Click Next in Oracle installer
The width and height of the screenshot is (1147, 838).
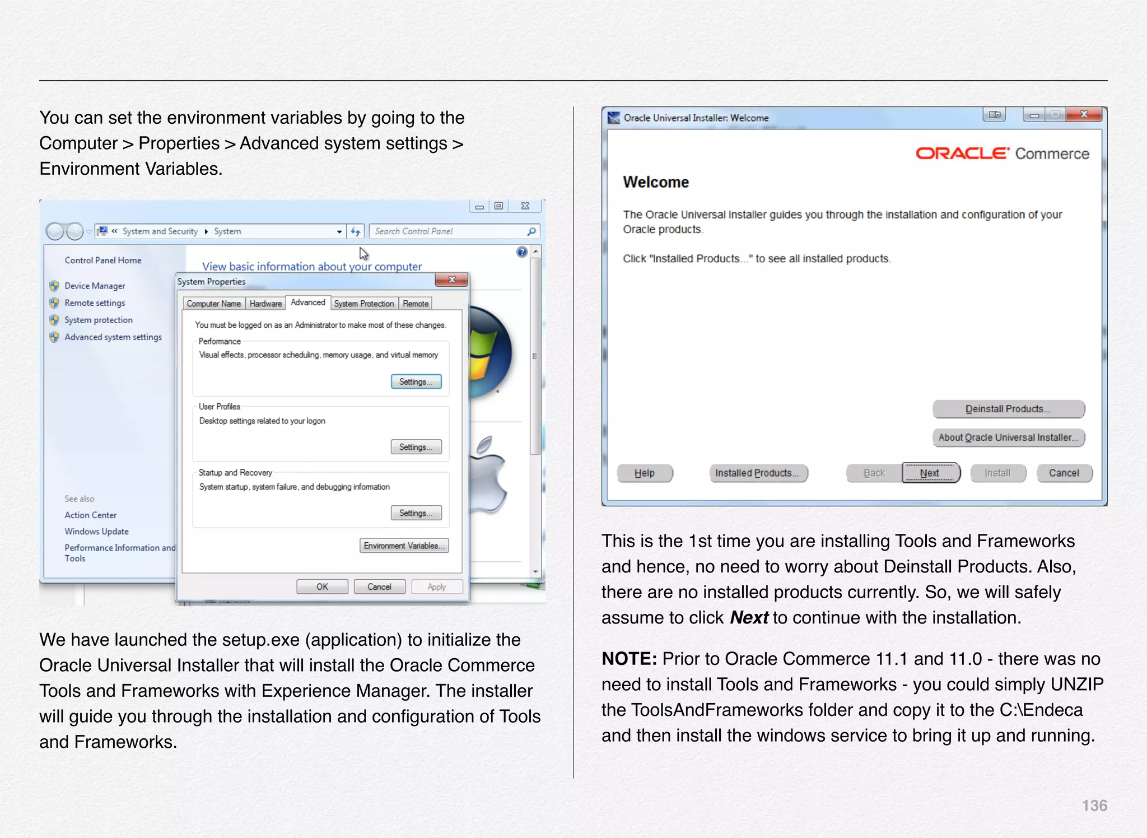click(x=931, y=473)
